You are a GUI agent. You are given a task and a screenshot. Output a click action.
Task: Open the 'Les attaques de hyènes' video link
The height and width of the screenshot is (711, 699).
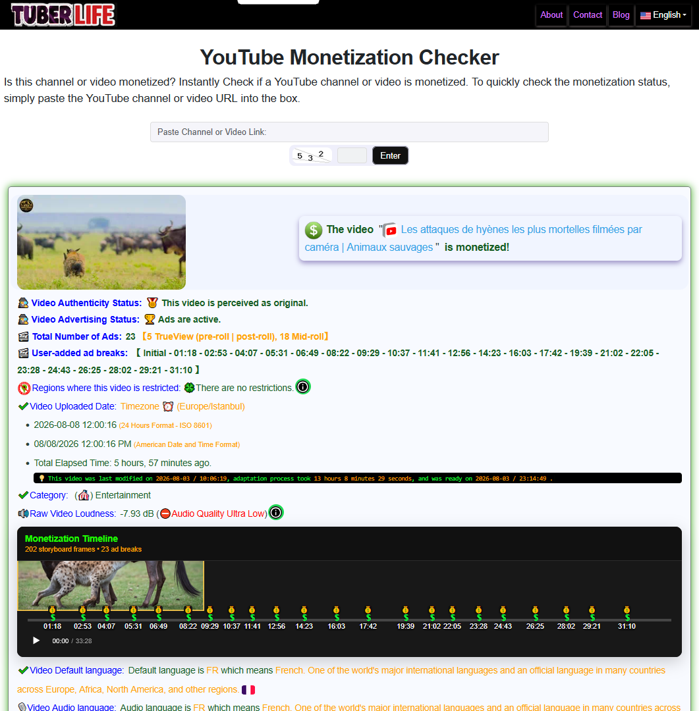point(474,238)
